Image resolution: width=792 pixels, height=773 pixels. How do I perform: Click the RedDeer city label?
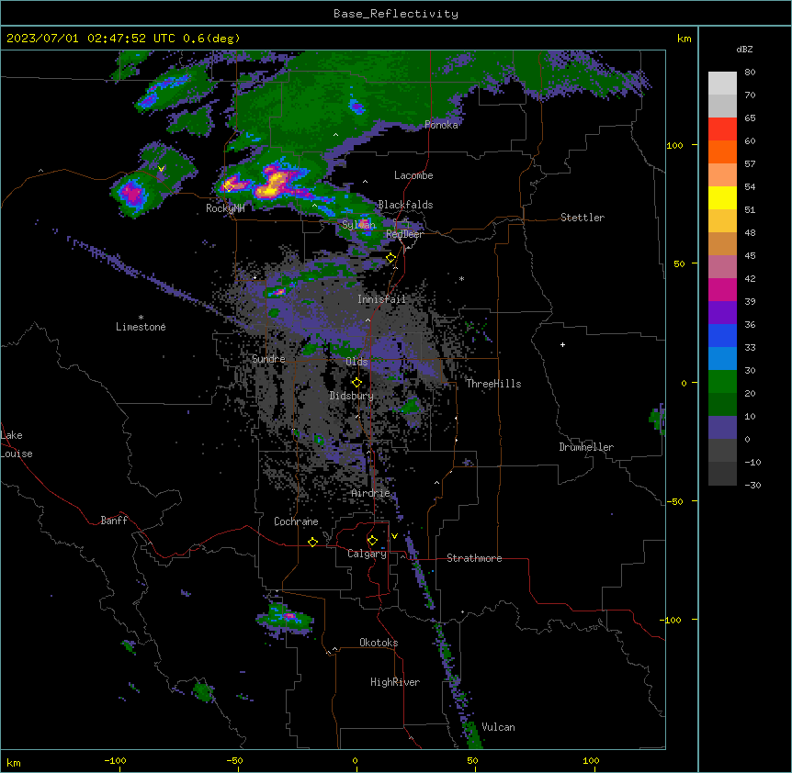pyautogui.click(x=404, y=234)
